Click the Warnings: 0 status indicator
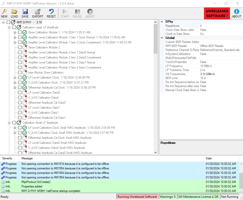The width and height of the screenshot is (243, 200). point(167,197)
